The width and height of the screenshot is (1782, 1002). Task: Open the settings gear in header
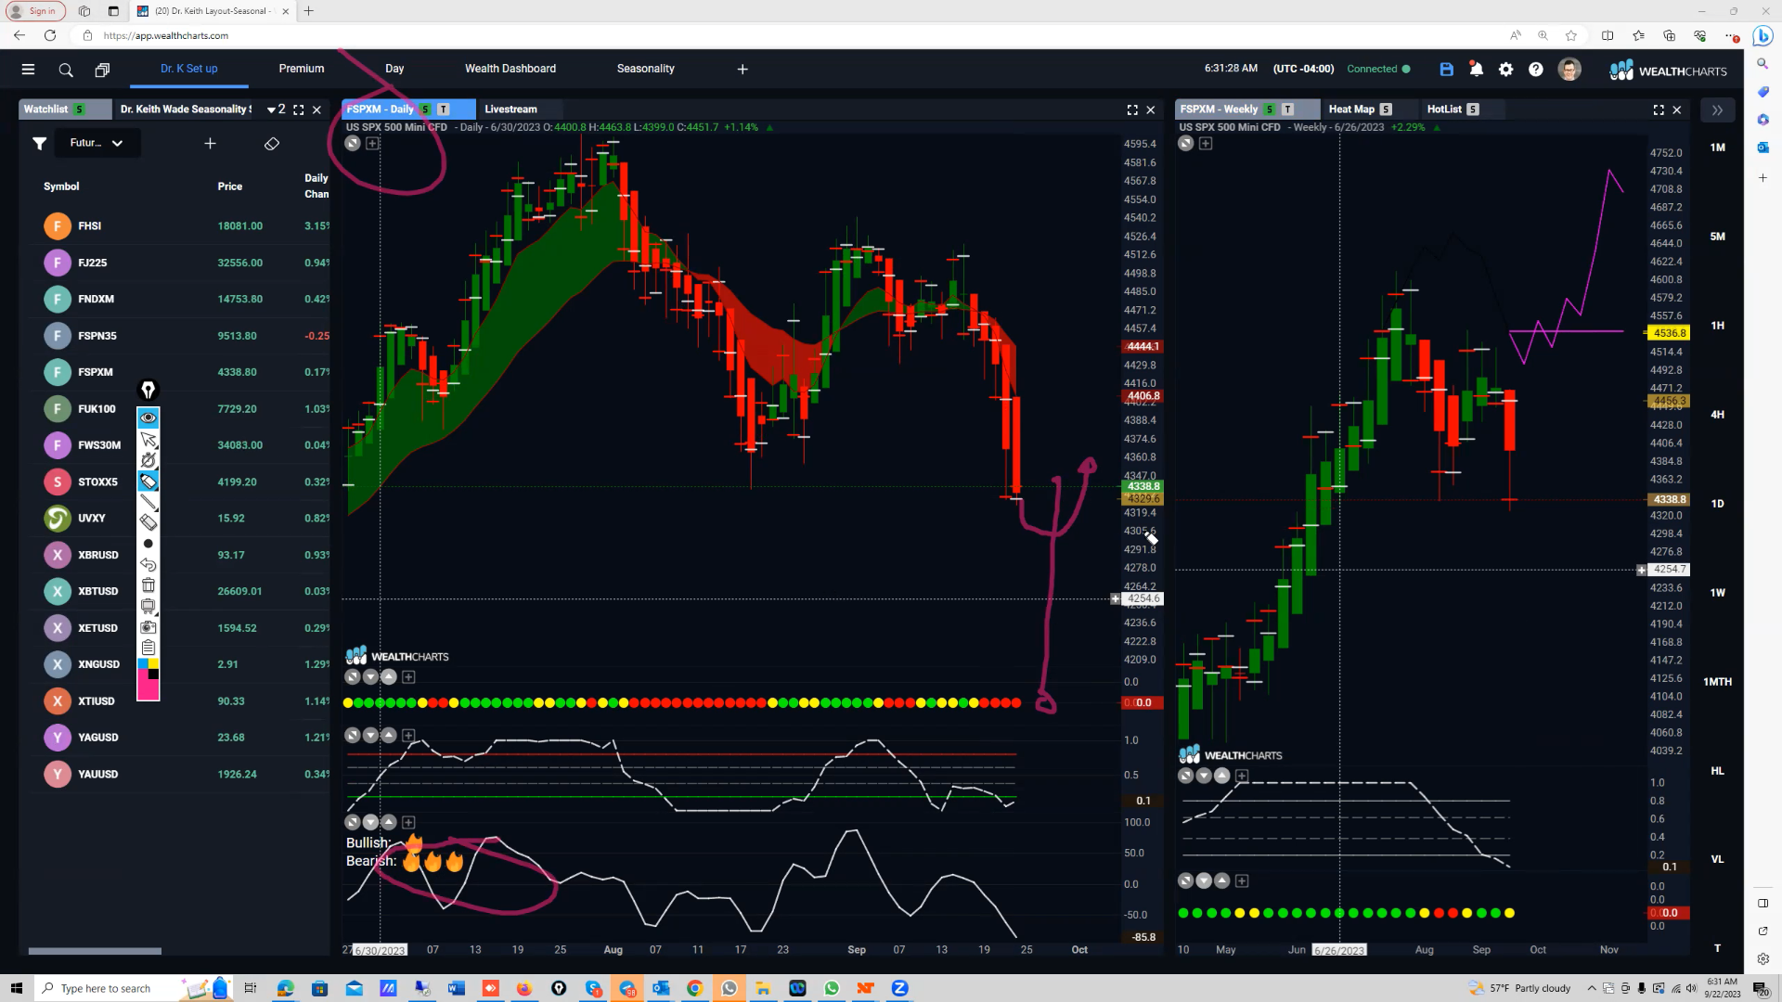(1506, 70)
